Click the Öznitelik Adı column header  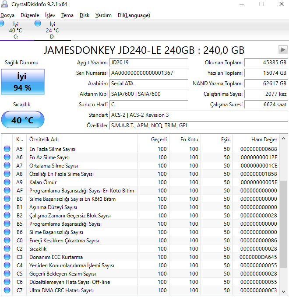point(82,140)
